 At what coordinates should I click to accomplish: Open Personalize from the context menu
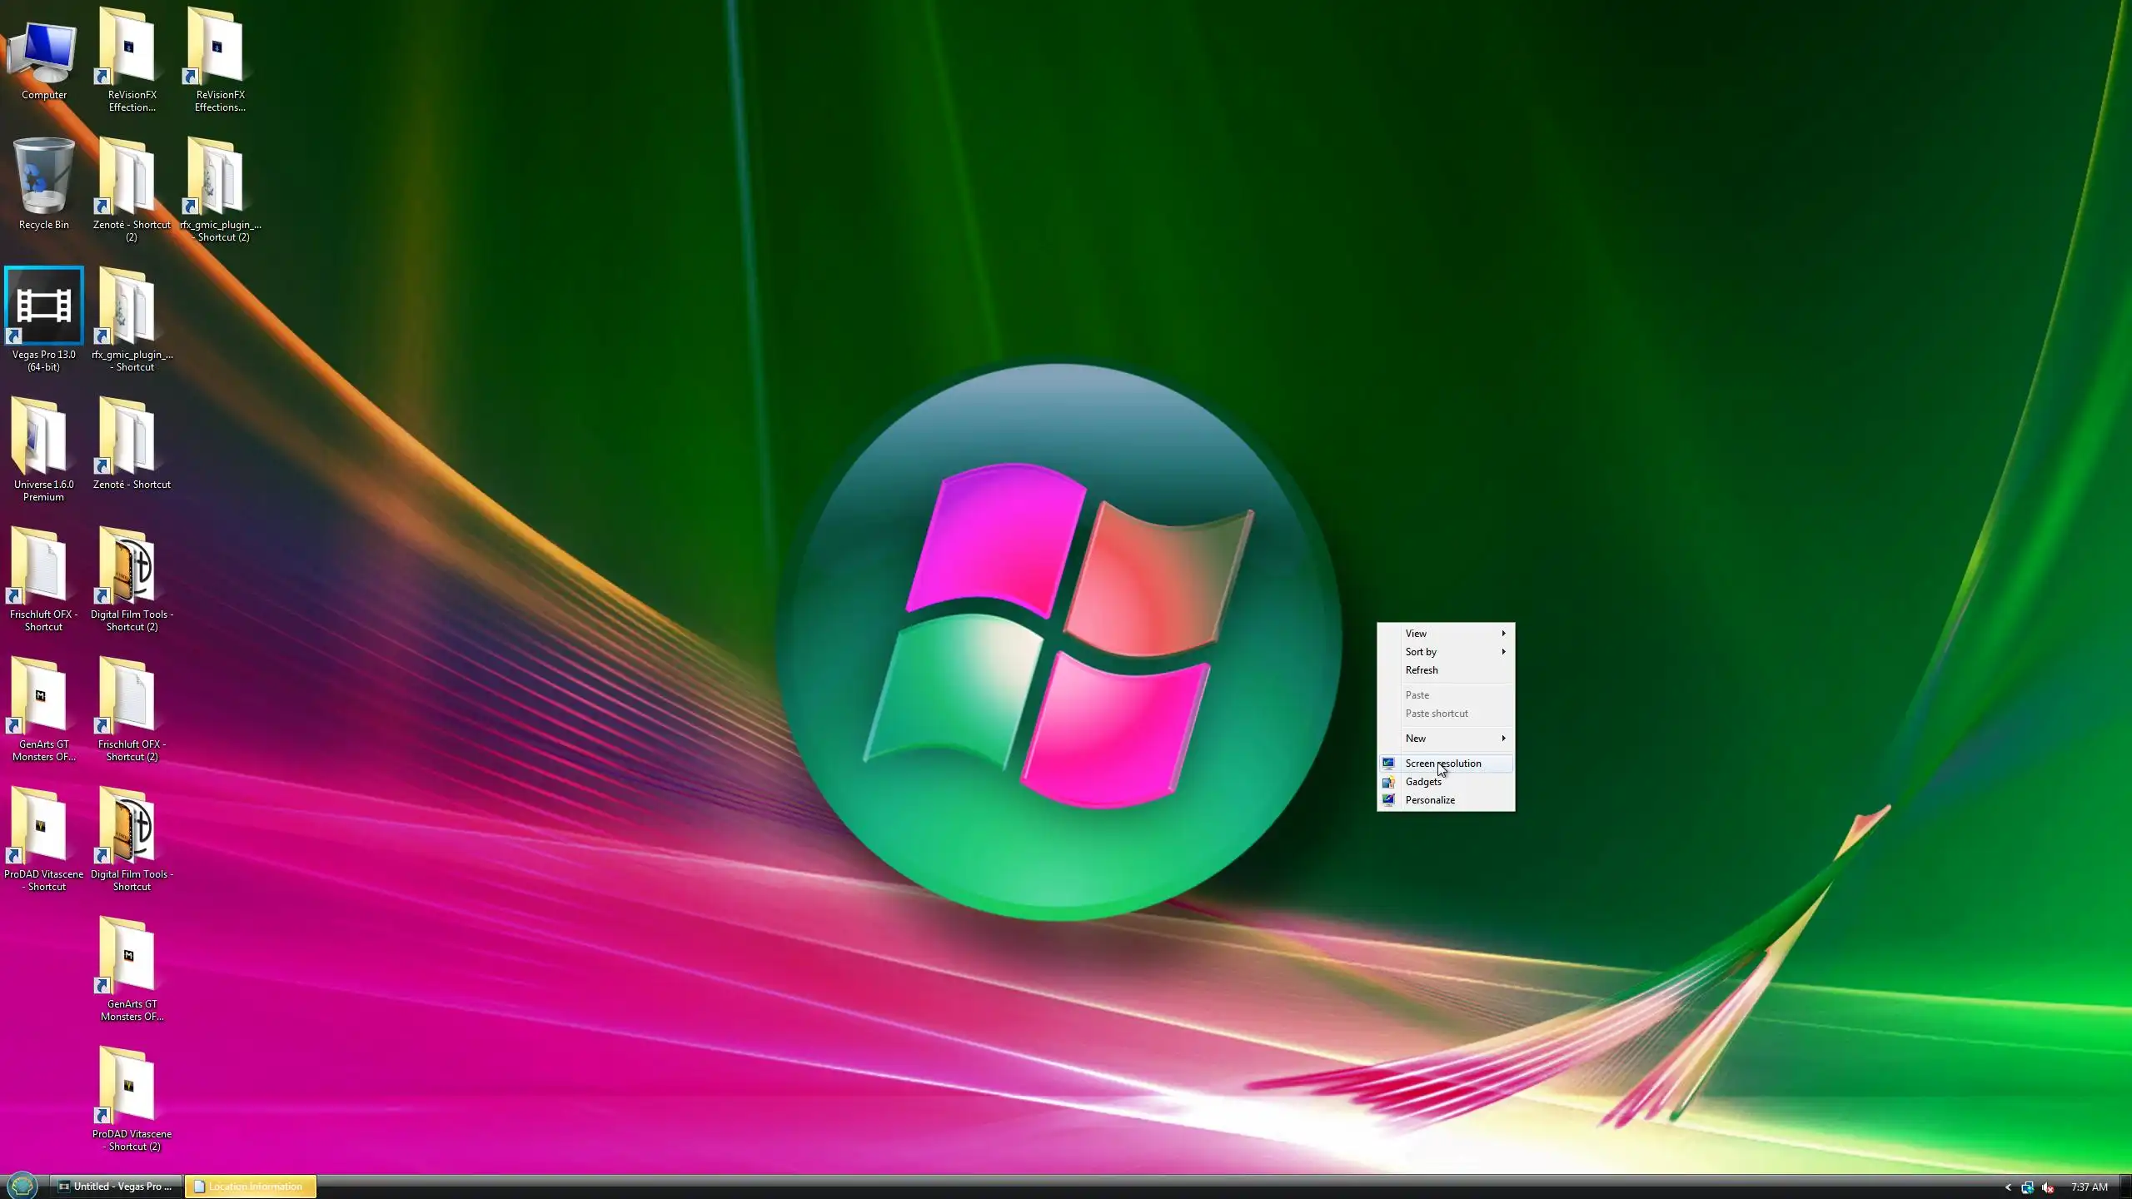(x=1430, y=800)
